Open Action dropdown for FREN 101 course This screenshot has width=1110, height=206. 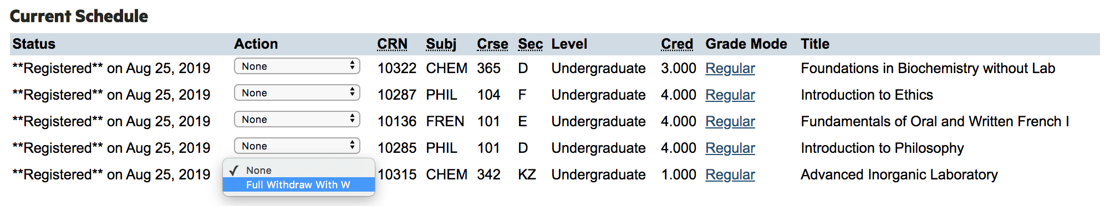click(297, 120)
